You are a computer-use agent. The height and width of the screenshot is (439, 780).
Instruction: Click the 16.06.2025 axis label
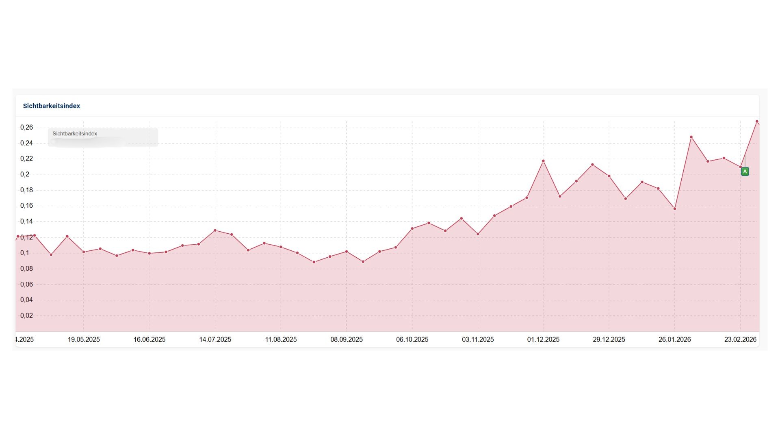pos(149,340)
